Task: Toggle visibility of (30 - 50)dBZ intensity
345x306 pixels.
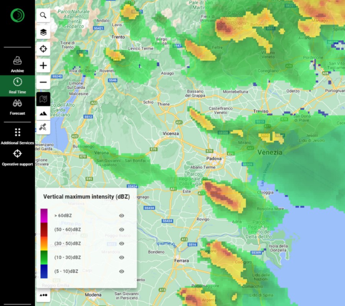Action: (x=122, y=243)
